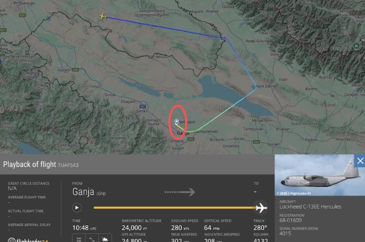Click the yellow playback progress bar
The width and height of the screenshot is (365, 242).
174,207
